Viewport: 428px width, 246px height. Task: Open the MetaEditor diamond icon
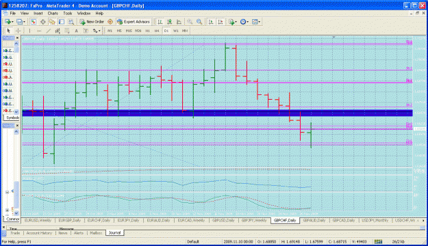[x=110, y=21]
